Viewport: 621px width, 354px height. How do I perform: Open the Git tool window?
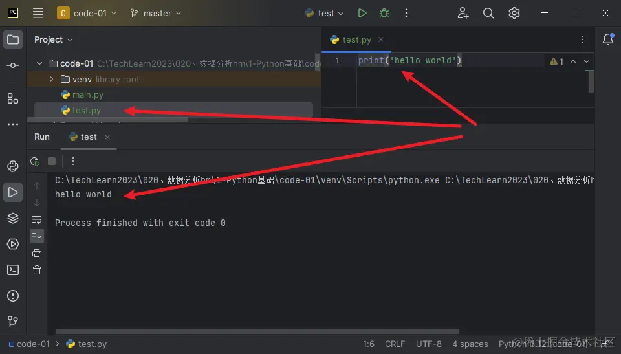[x=13, y=321]
